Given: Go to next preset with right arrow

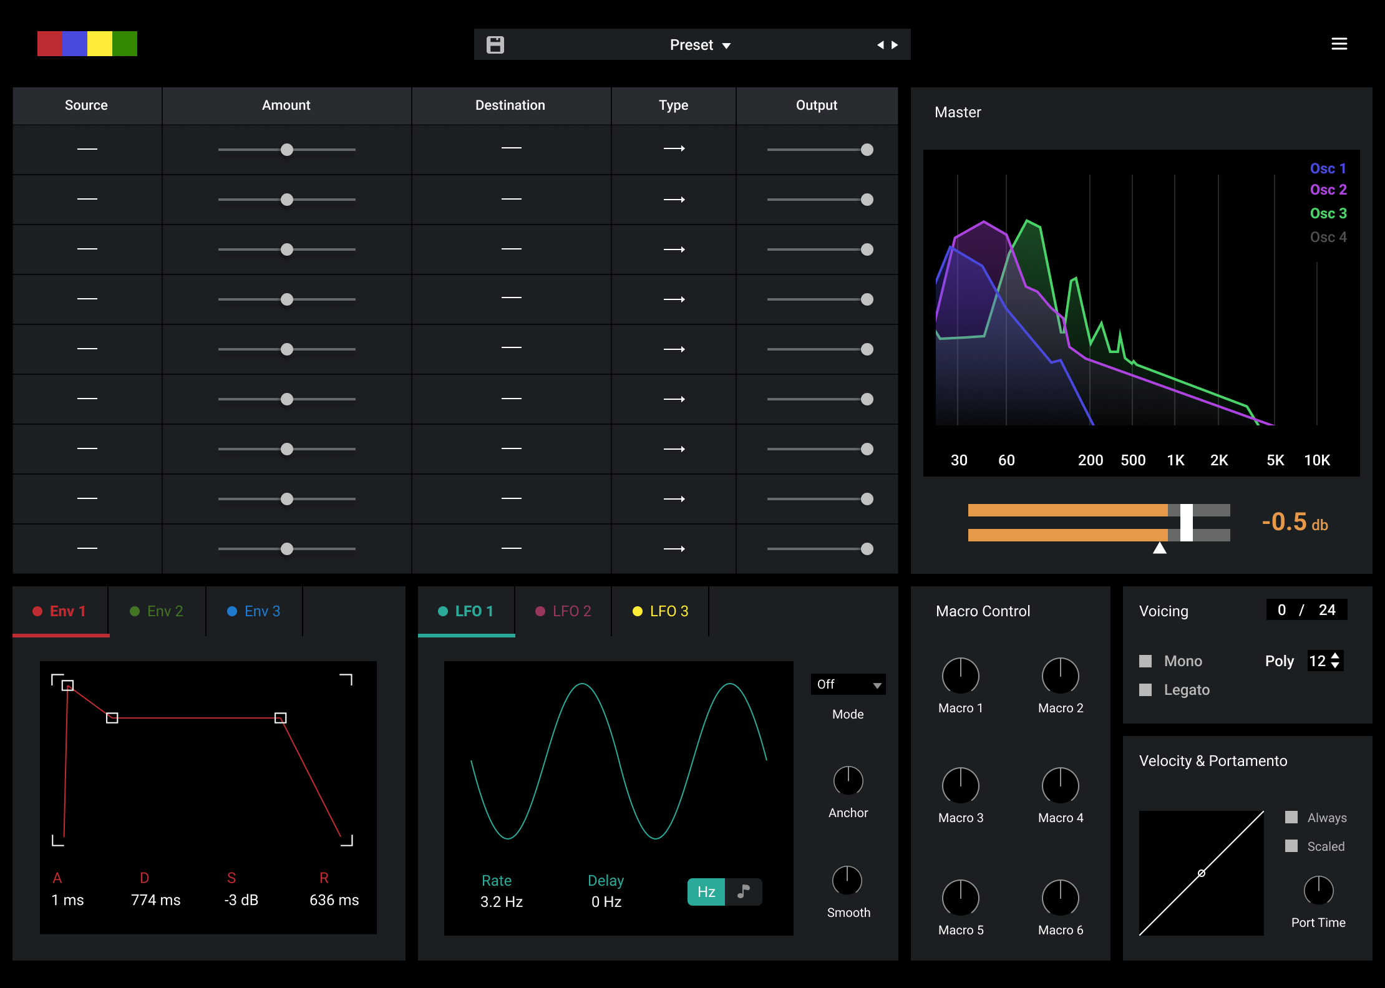Looking at the screenshot, I should [x=895, y=45].
